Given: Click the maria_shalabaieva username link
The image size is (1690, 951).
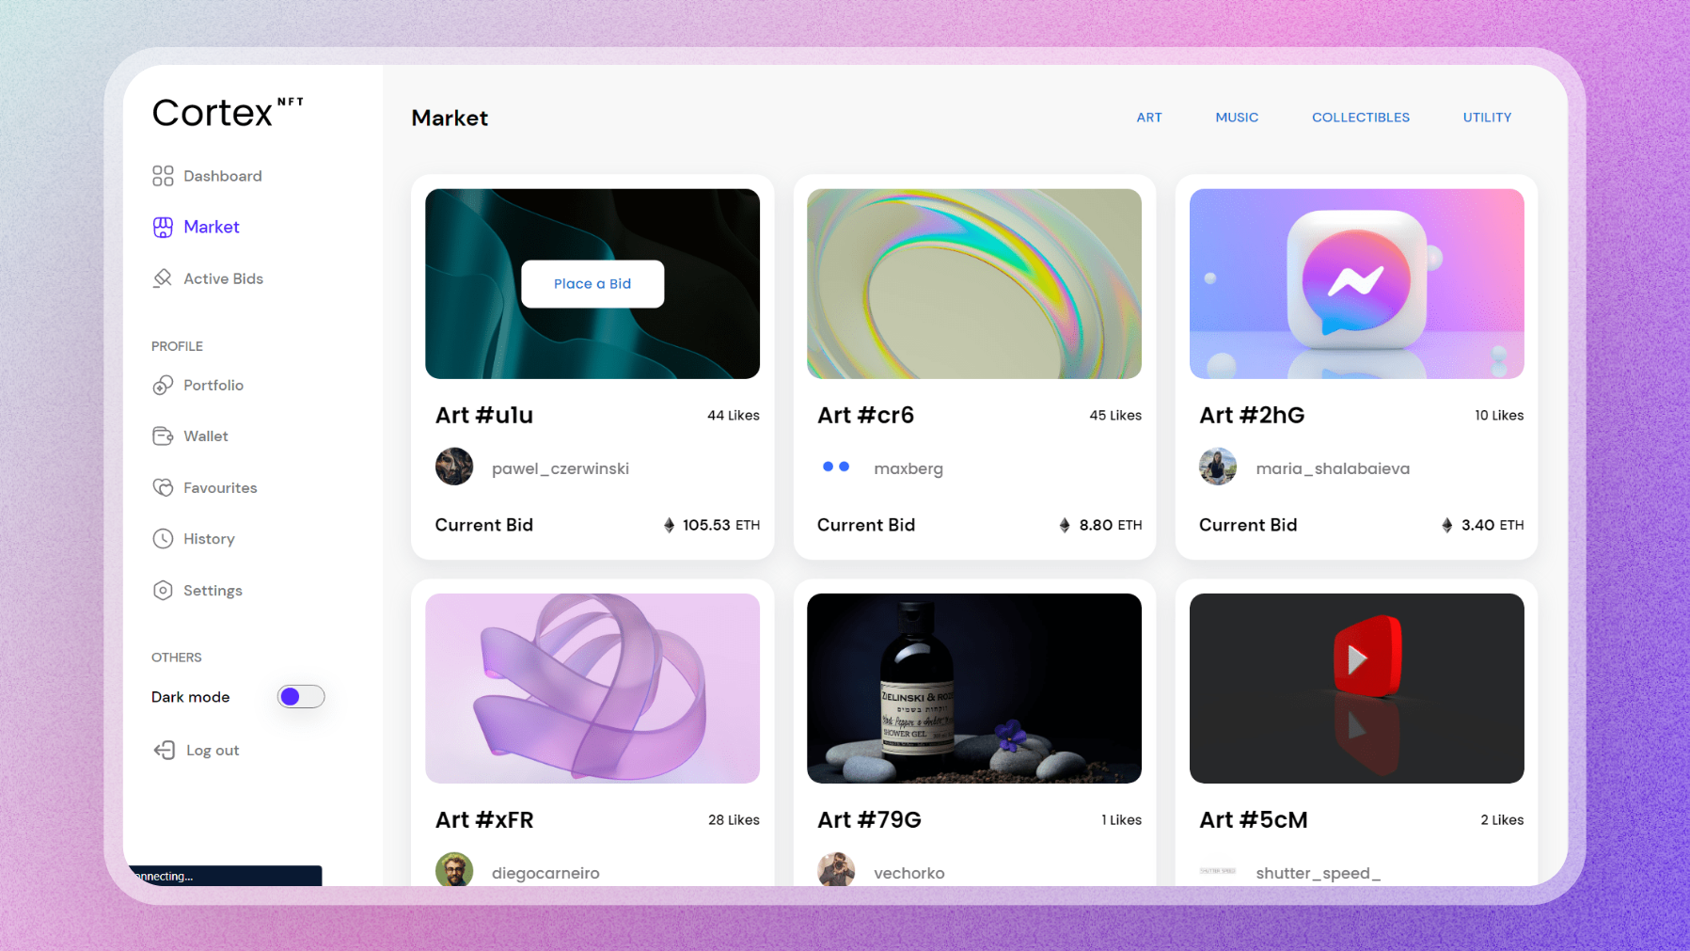Looking at the screenshot, I should pos(1332,468).
